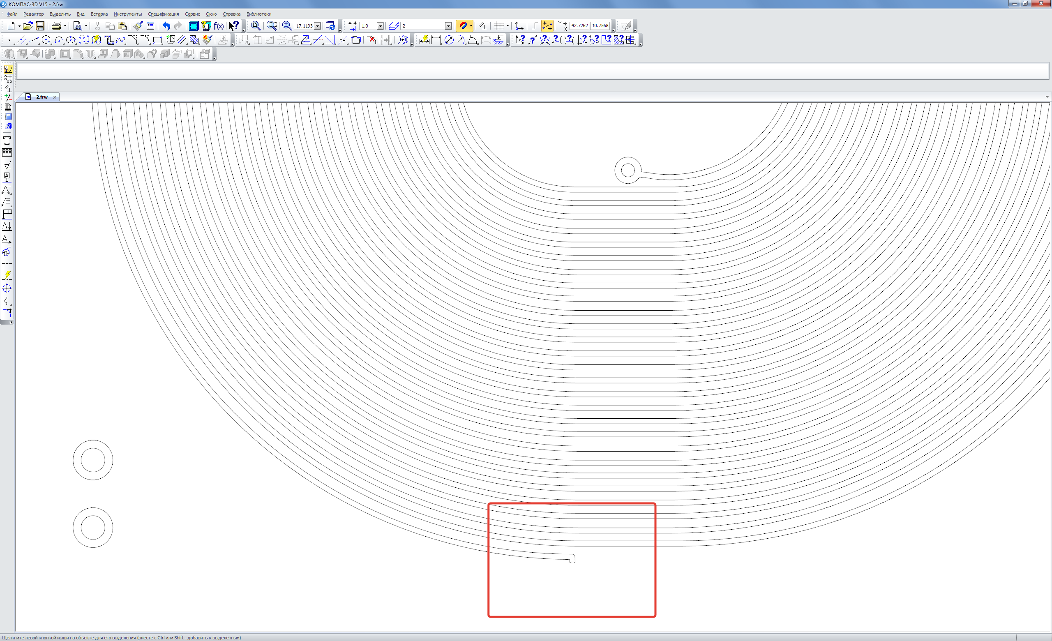Click the Save document icon
This screenshot has height=641, width=1052.
click(40, 26)
